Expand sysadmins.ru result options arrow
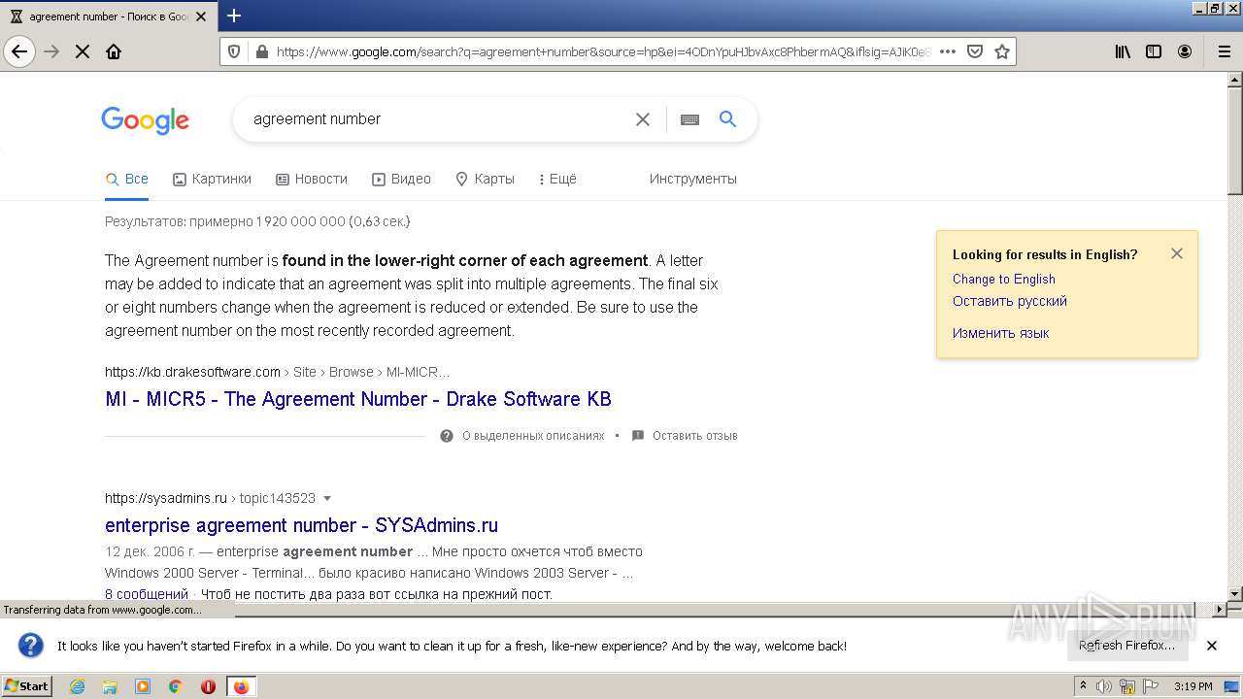This screenshot has width=1243, height=699. click(x=327, y=498)
